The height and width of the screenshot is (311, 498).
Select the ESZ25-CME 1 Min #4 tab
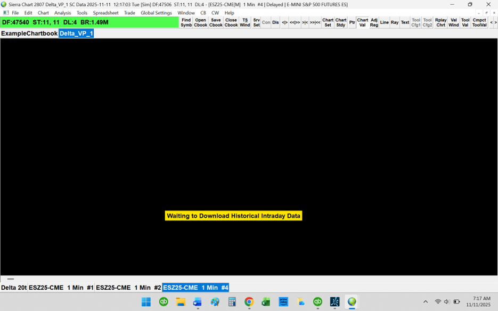coord(195,288)
